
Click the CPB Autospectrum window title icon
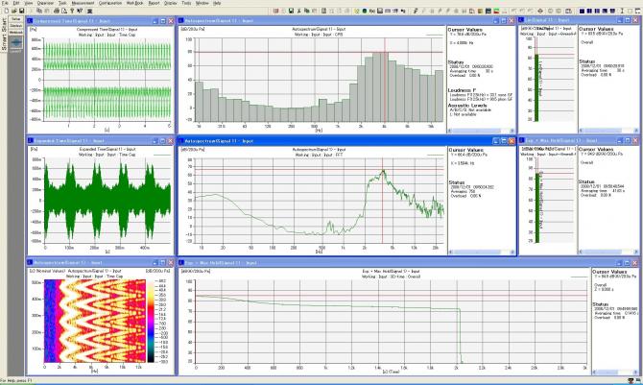click(x=182, y=20)
